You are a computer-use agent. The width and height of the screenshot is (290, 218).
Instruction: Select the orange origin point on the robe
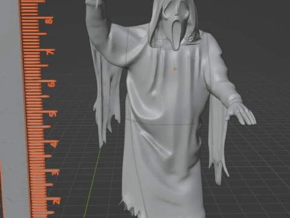tap(175, 69)
